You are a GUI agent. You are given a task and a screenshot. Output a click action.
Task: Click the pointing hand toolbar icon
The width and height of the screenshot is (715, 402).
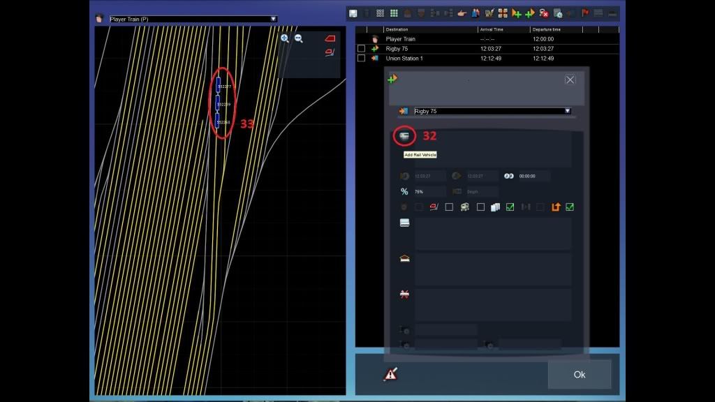coord(462,13)
